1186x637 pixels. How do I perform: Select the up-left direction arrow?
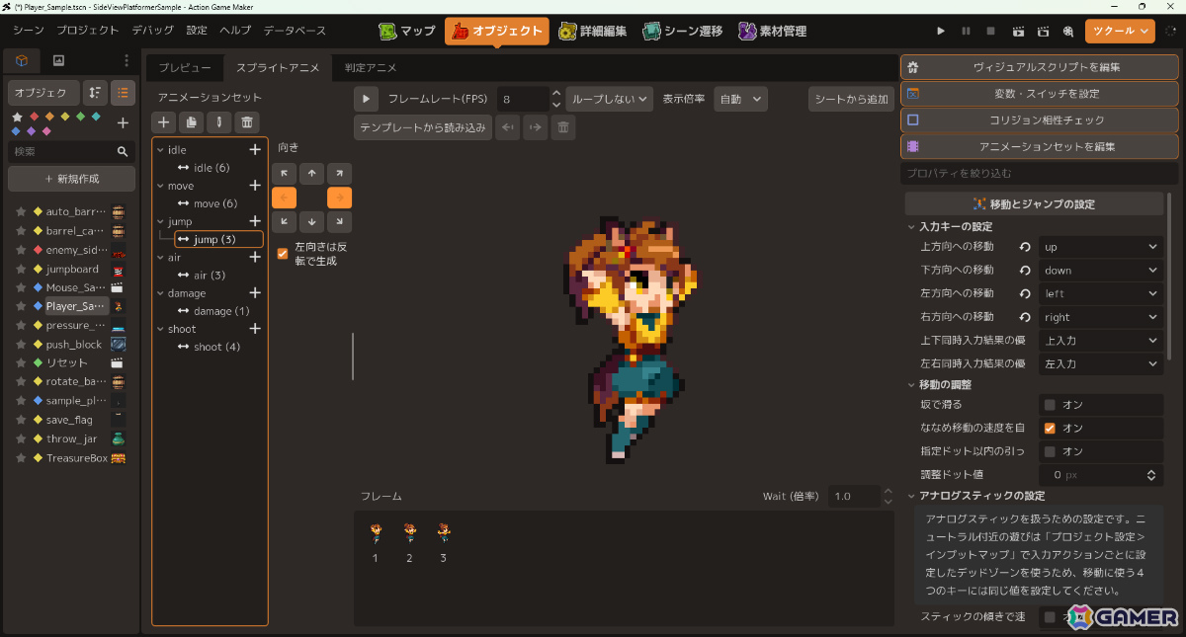point(284,174)
